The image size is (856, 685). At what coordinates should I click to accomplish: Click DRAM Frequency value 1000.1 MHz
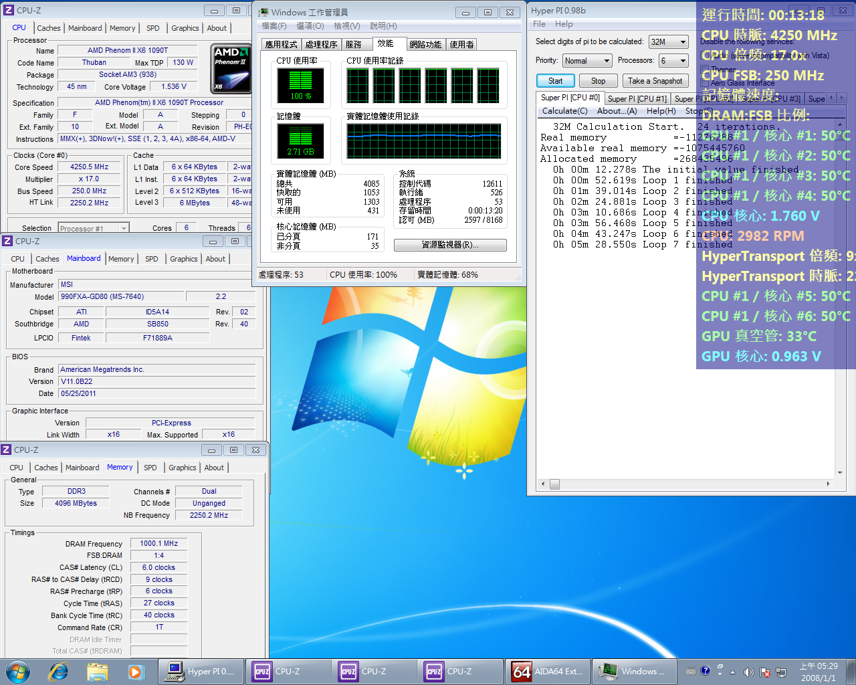click(159, 544)
